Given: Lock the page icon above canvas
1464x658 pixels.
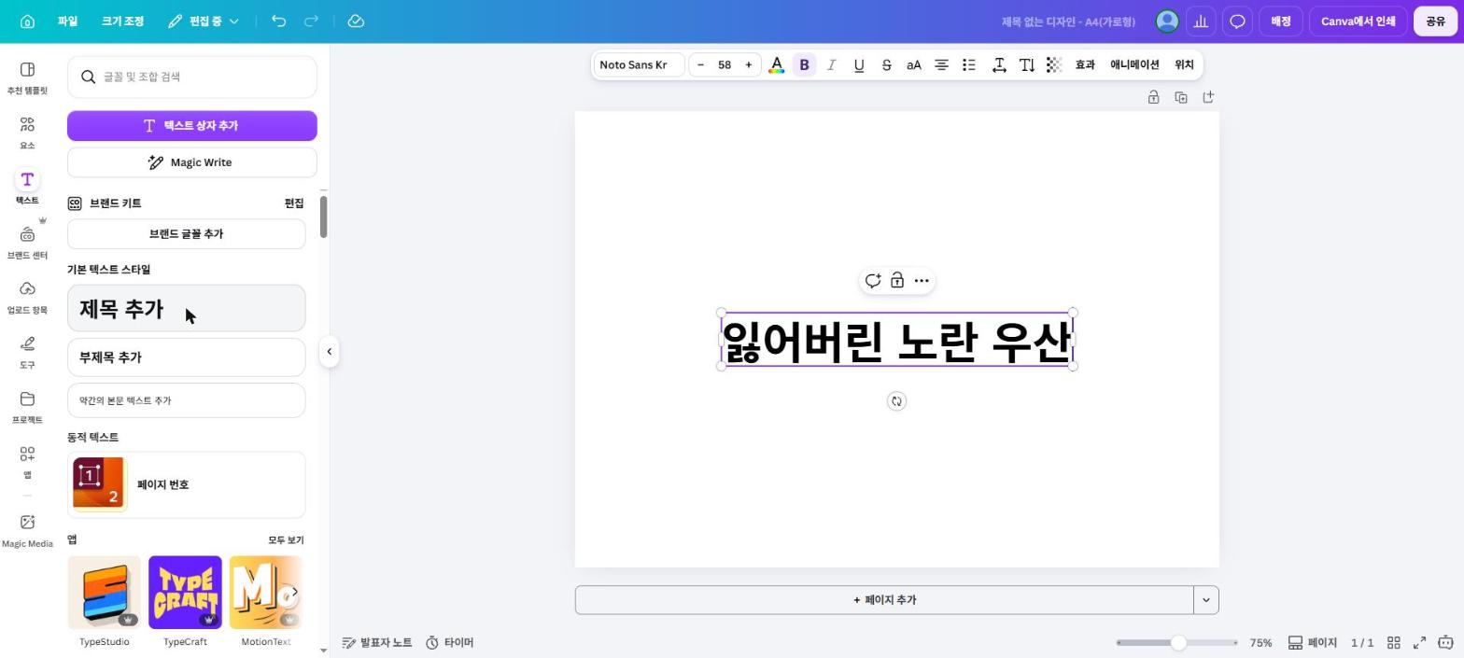Looking at the screenshot, I should (1153, 97).
